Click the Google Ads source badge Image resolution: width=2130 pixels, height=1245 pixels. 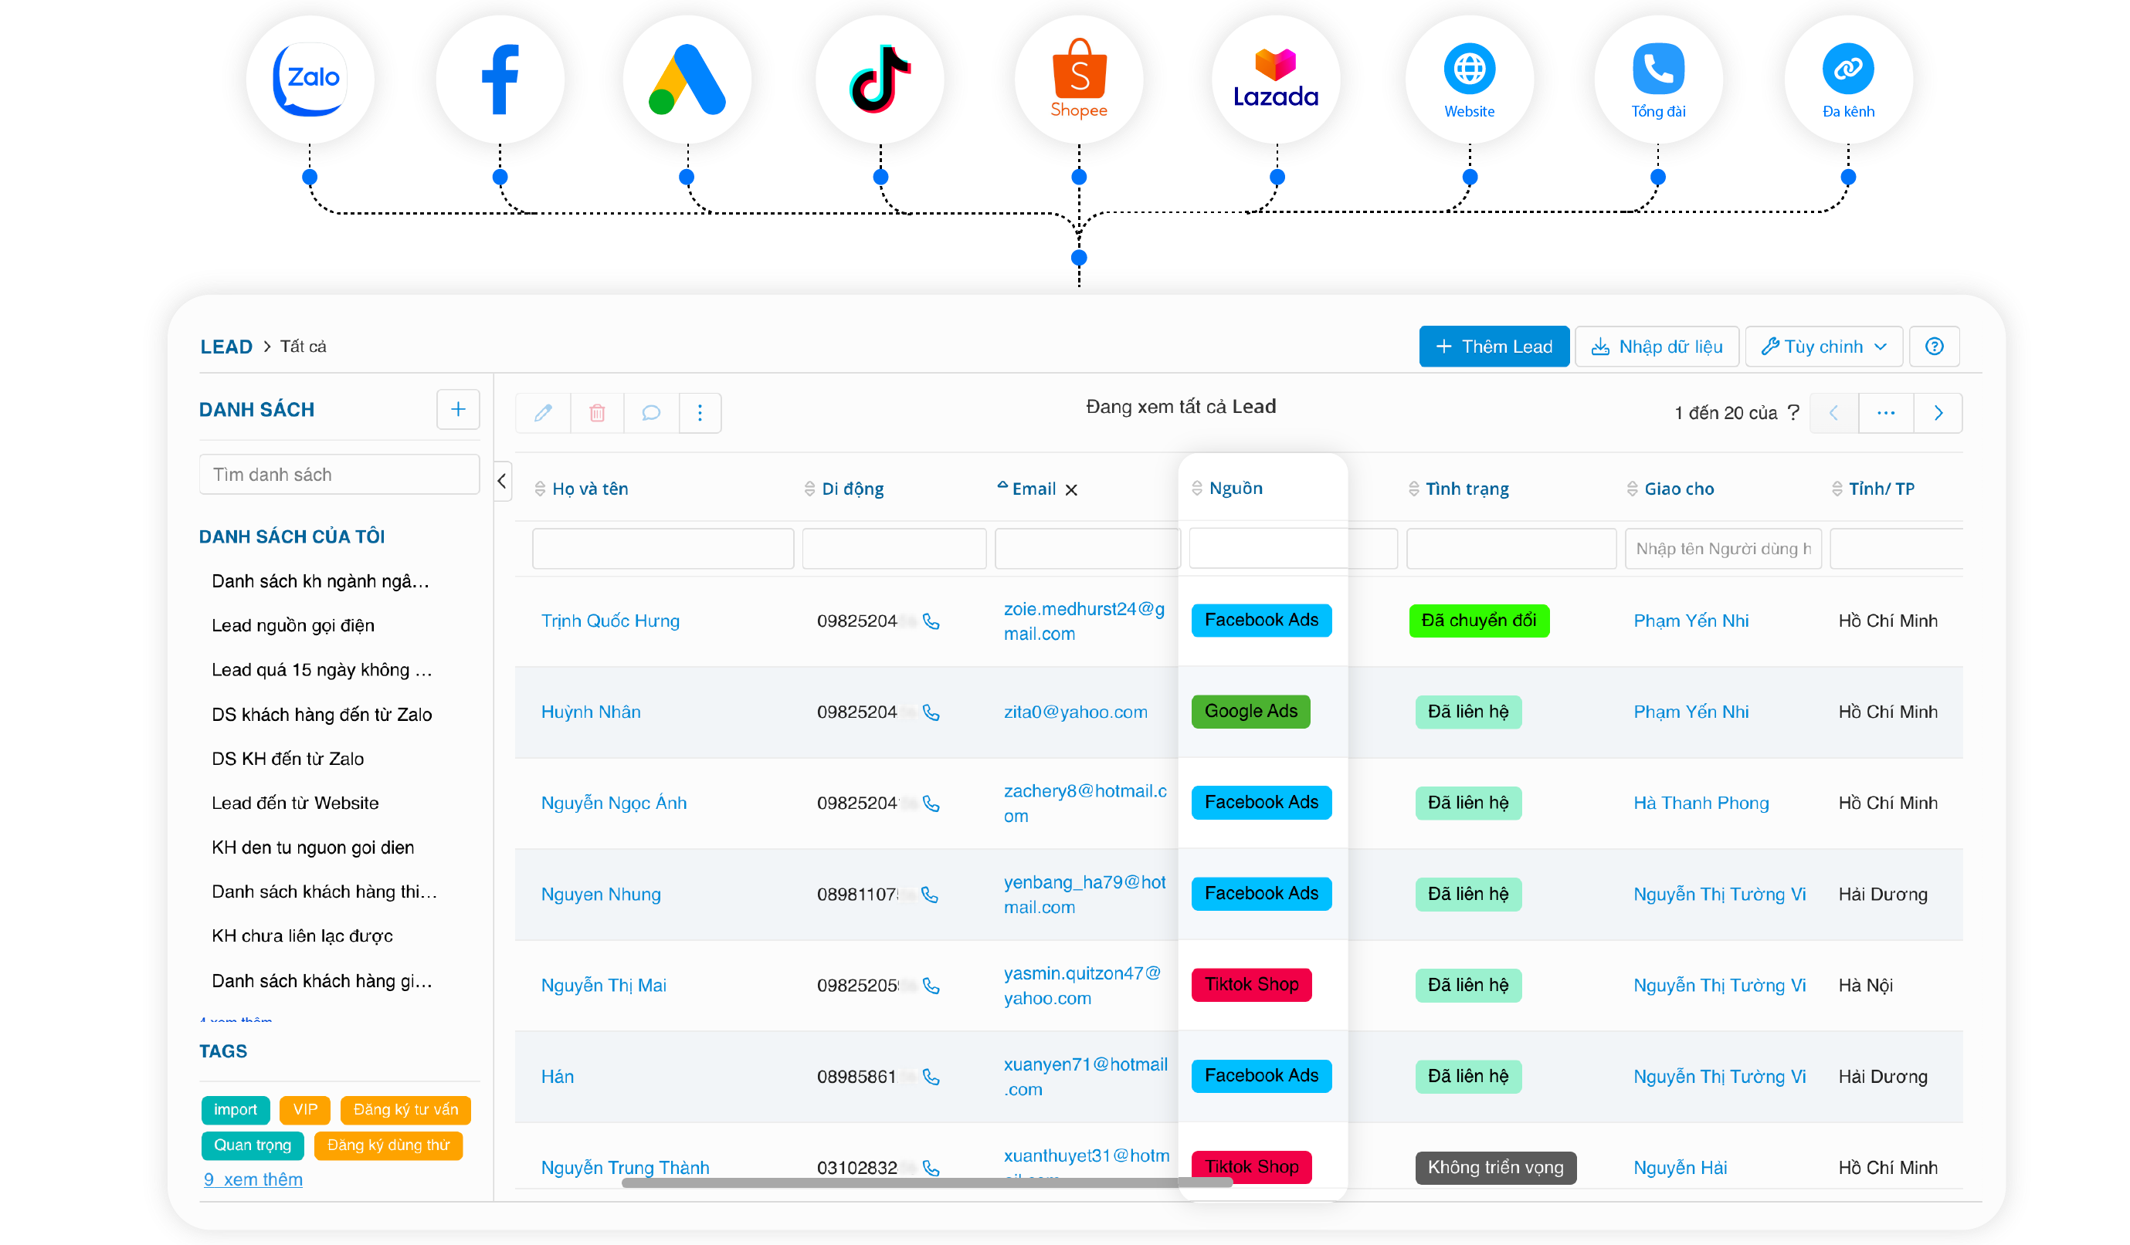(x=1251, y=712)
